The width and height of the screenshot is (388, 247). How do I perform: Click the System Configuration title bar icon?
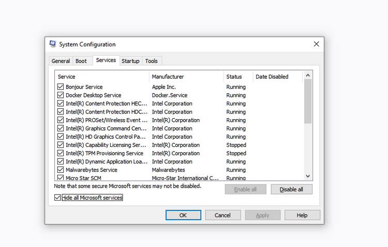(x=53, y=44)
